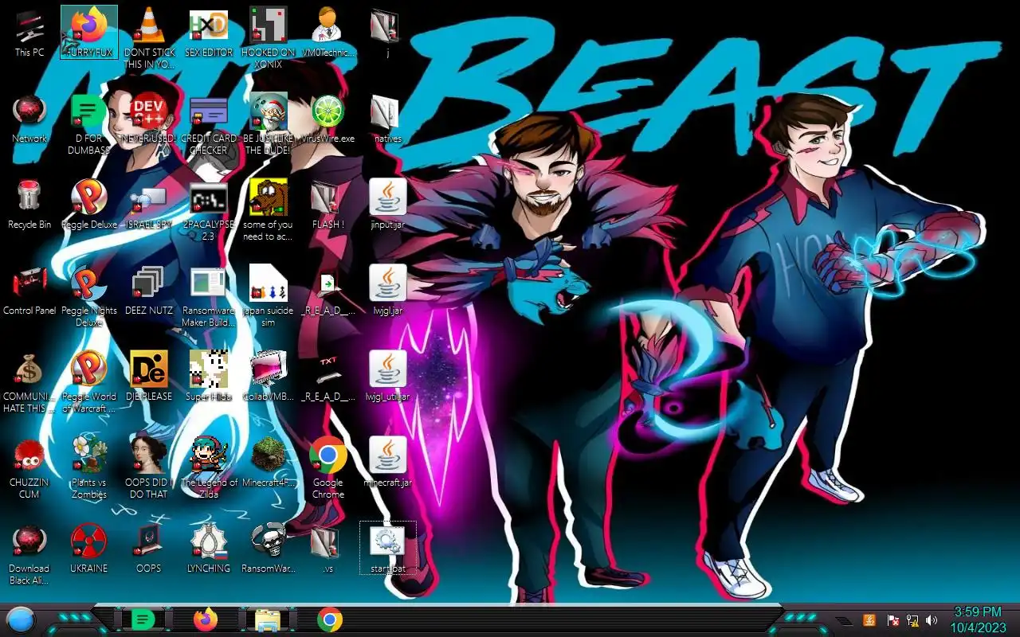Select the VirusWire.exe lime icon
The height and width of the screenshot is (637, 1020).
(328, 119)
